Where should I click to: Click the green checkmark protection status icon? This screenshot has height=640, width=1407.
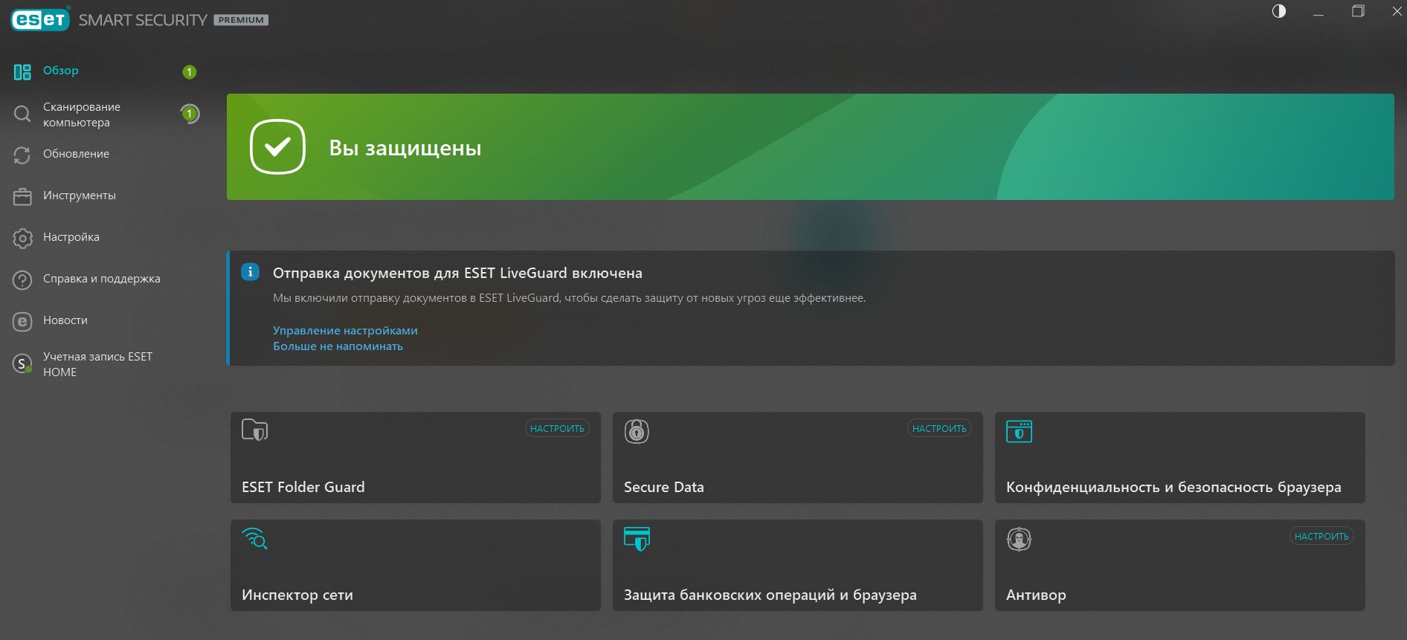pyautogui.click(x=277, y=147)
